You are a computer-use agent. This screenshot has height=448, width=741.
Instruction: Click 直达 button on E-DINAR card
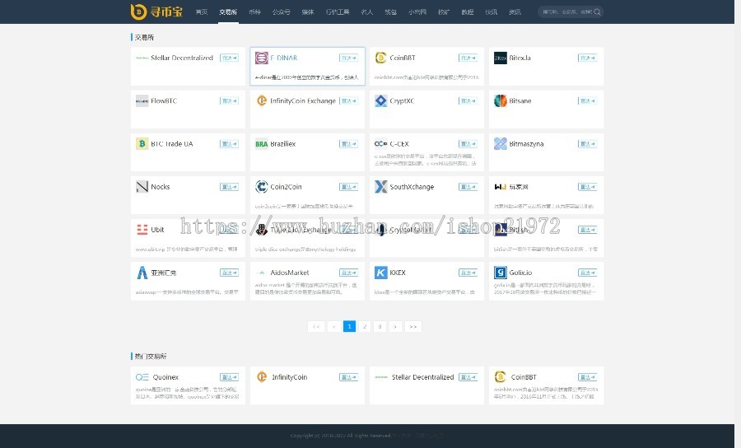(x=348, y=58)
